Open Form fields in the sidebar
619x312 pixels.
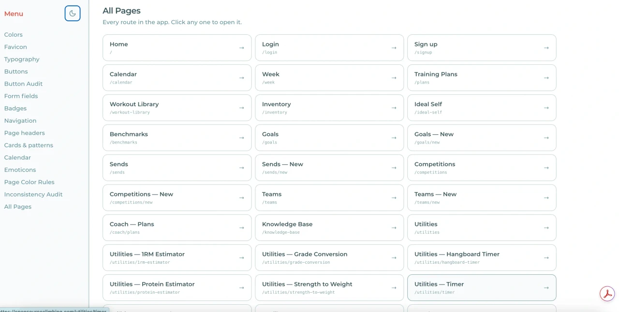click(x=21, y=96)
